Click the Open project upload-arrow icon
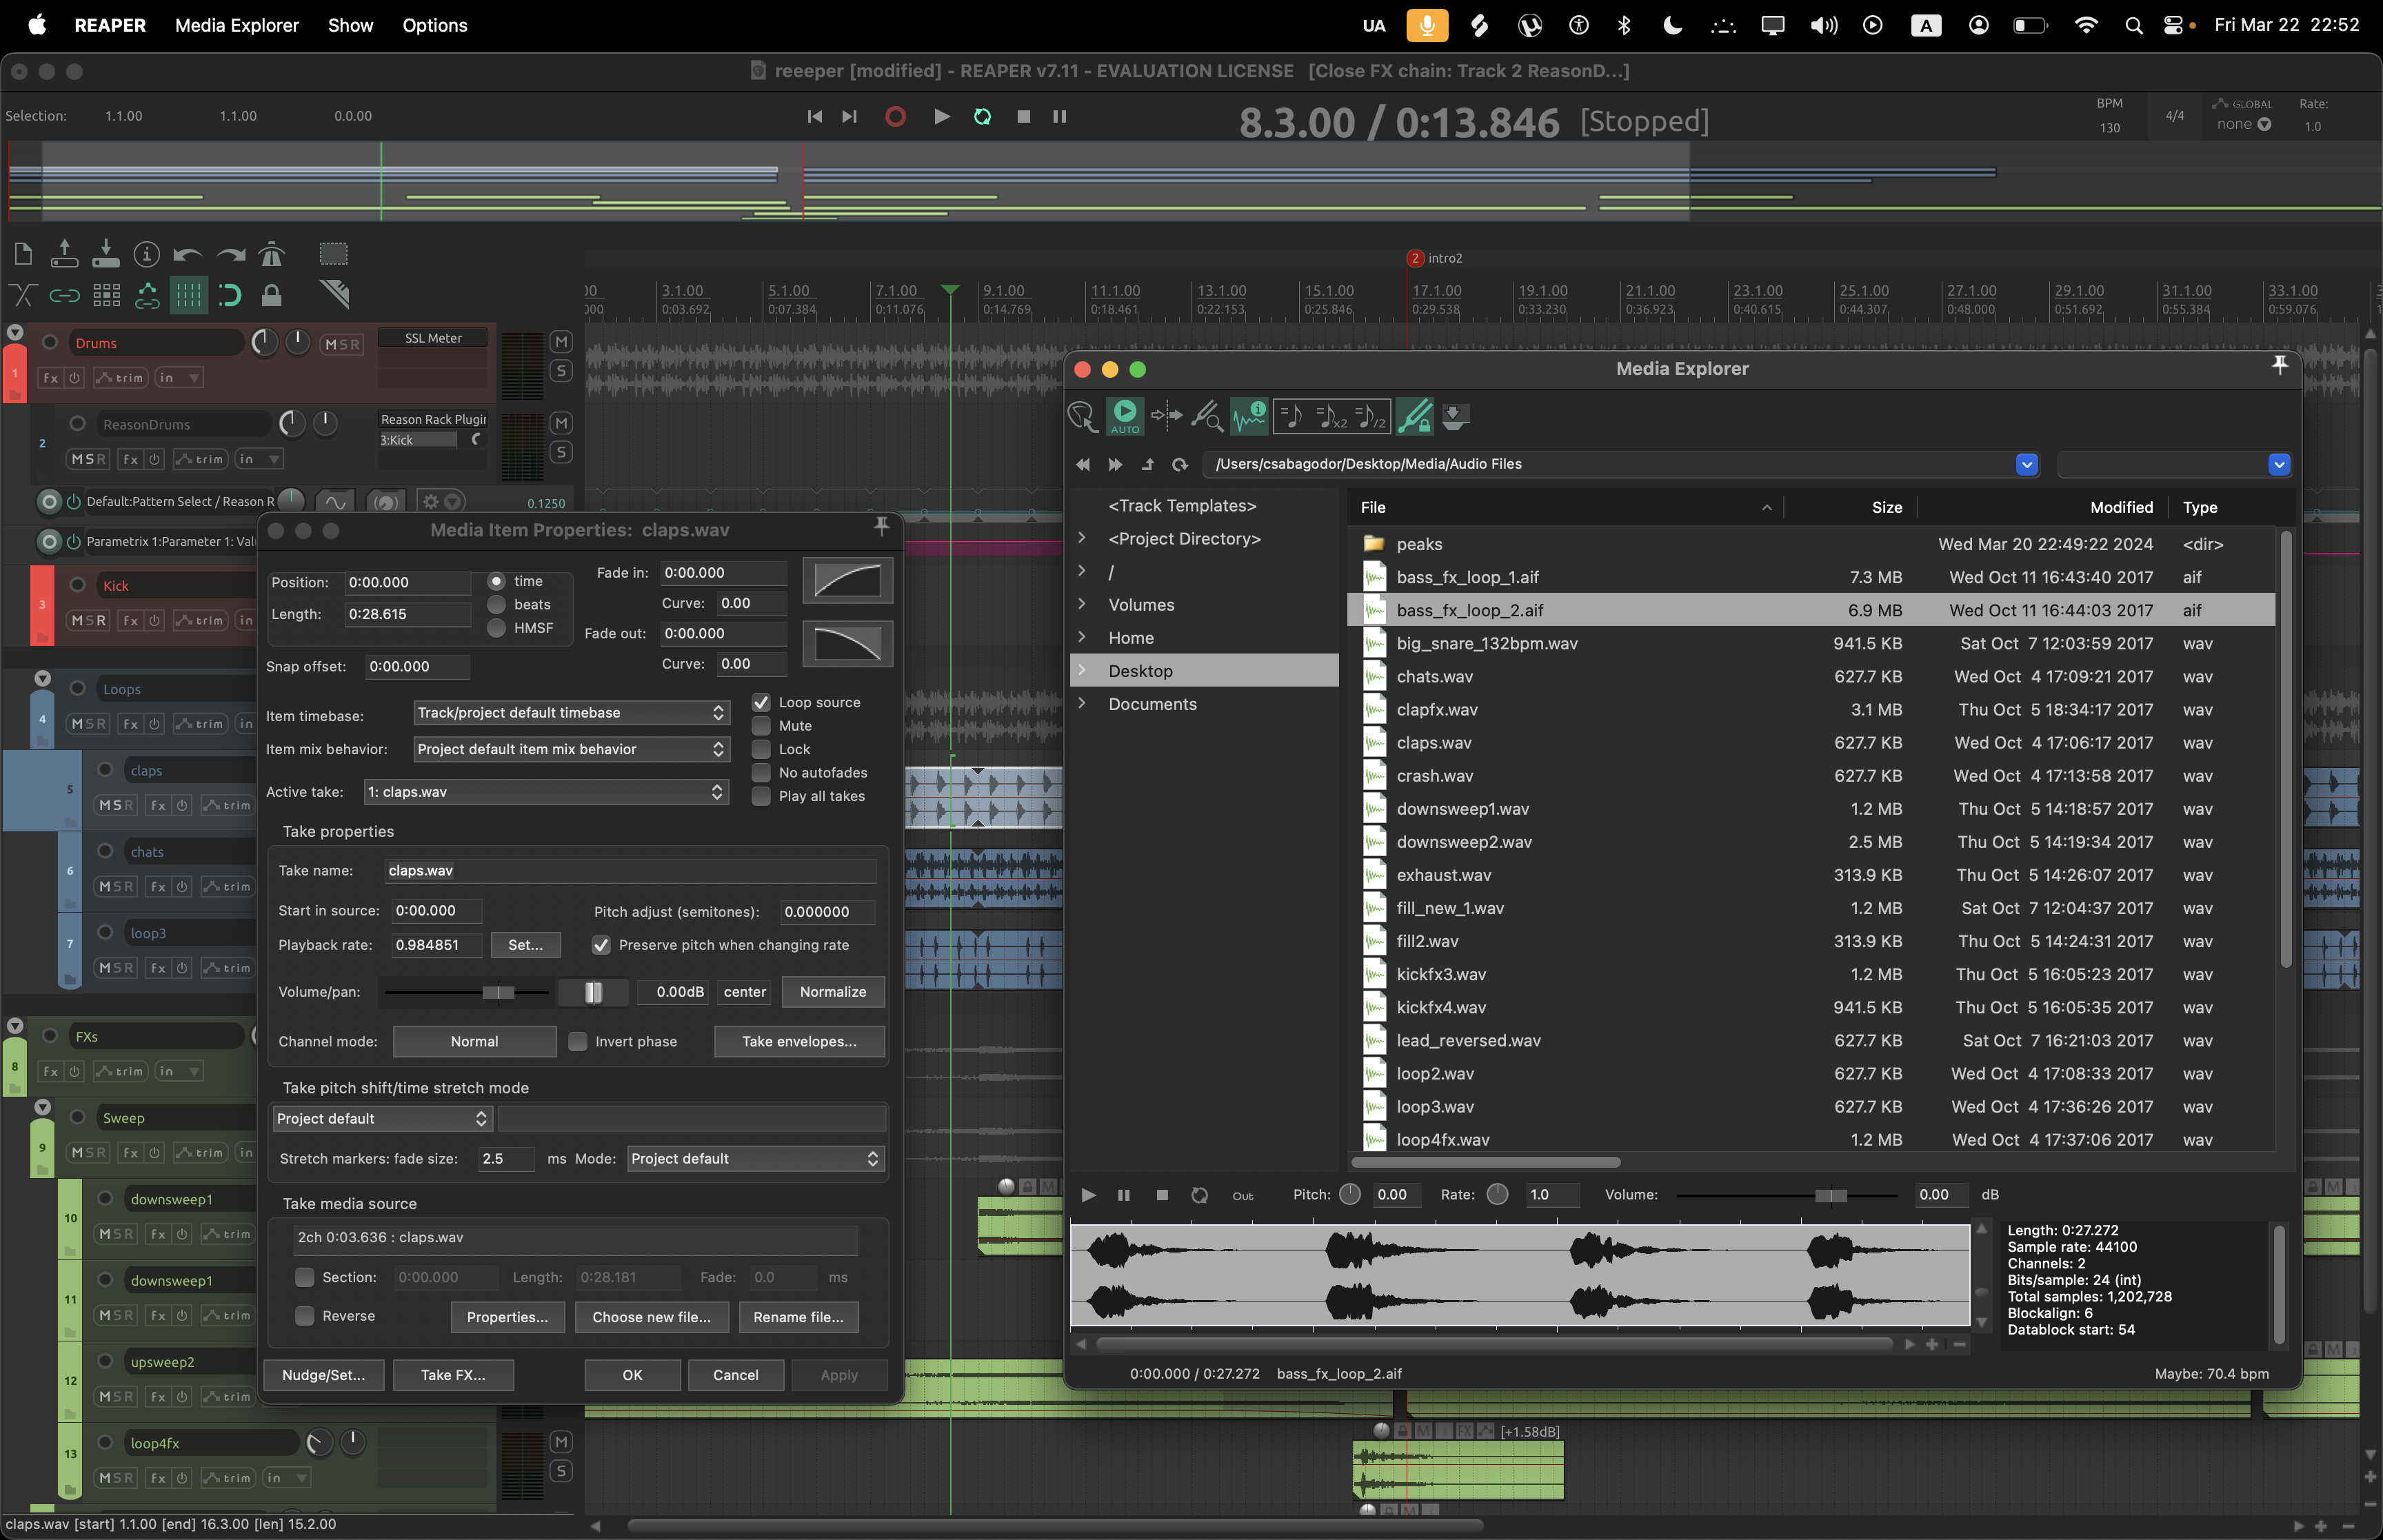Screen dimensions: 2383x1540 (x=65, y=253)
